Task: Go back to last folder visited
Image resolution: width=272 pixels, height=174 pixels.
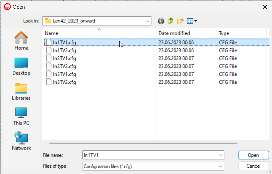Action: coord(161,21)
